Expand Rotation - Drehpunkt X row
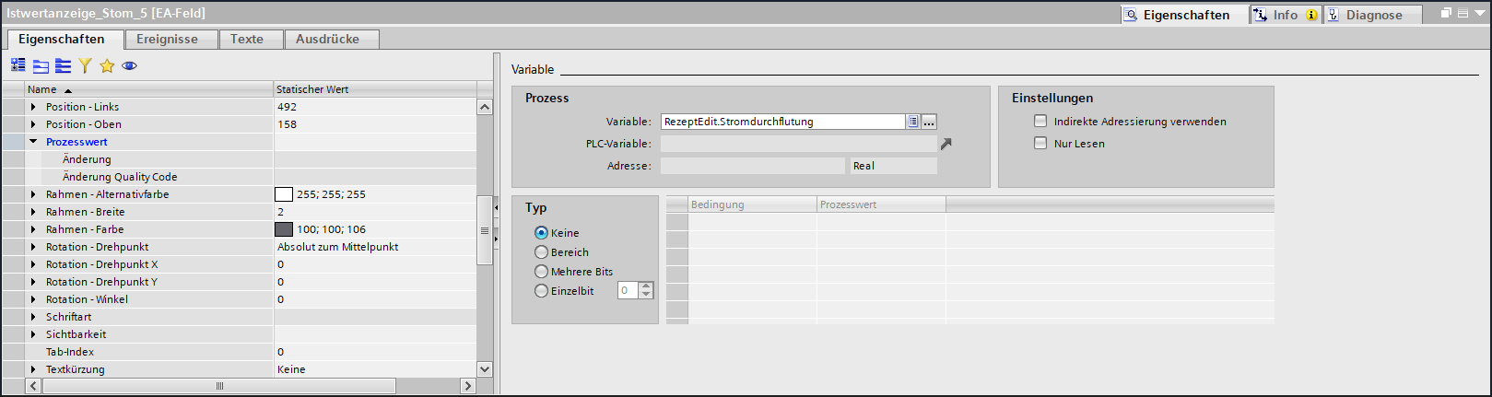Image resolution: width=1492 pixels, height=397 pixels. click(x=33, y=264)
